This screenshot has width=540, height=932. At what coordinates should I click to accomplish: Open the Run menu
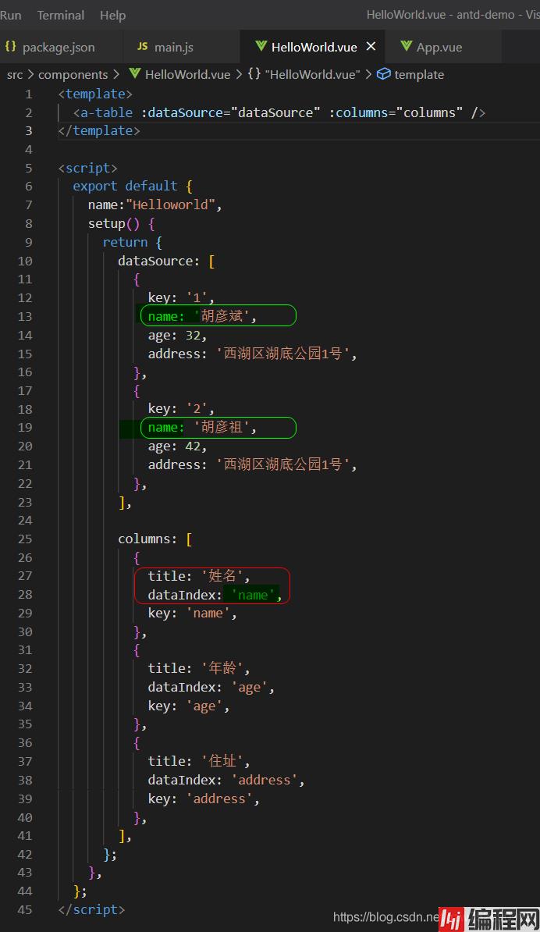click(x=11, y=15)
